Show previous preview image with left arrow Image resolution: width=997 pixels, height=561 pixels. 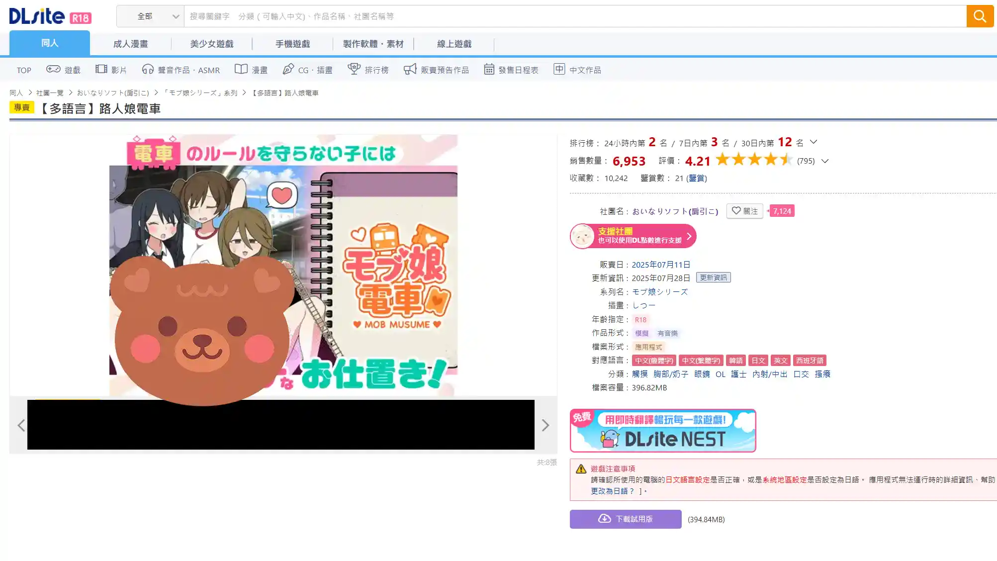(x=21, y=425)
